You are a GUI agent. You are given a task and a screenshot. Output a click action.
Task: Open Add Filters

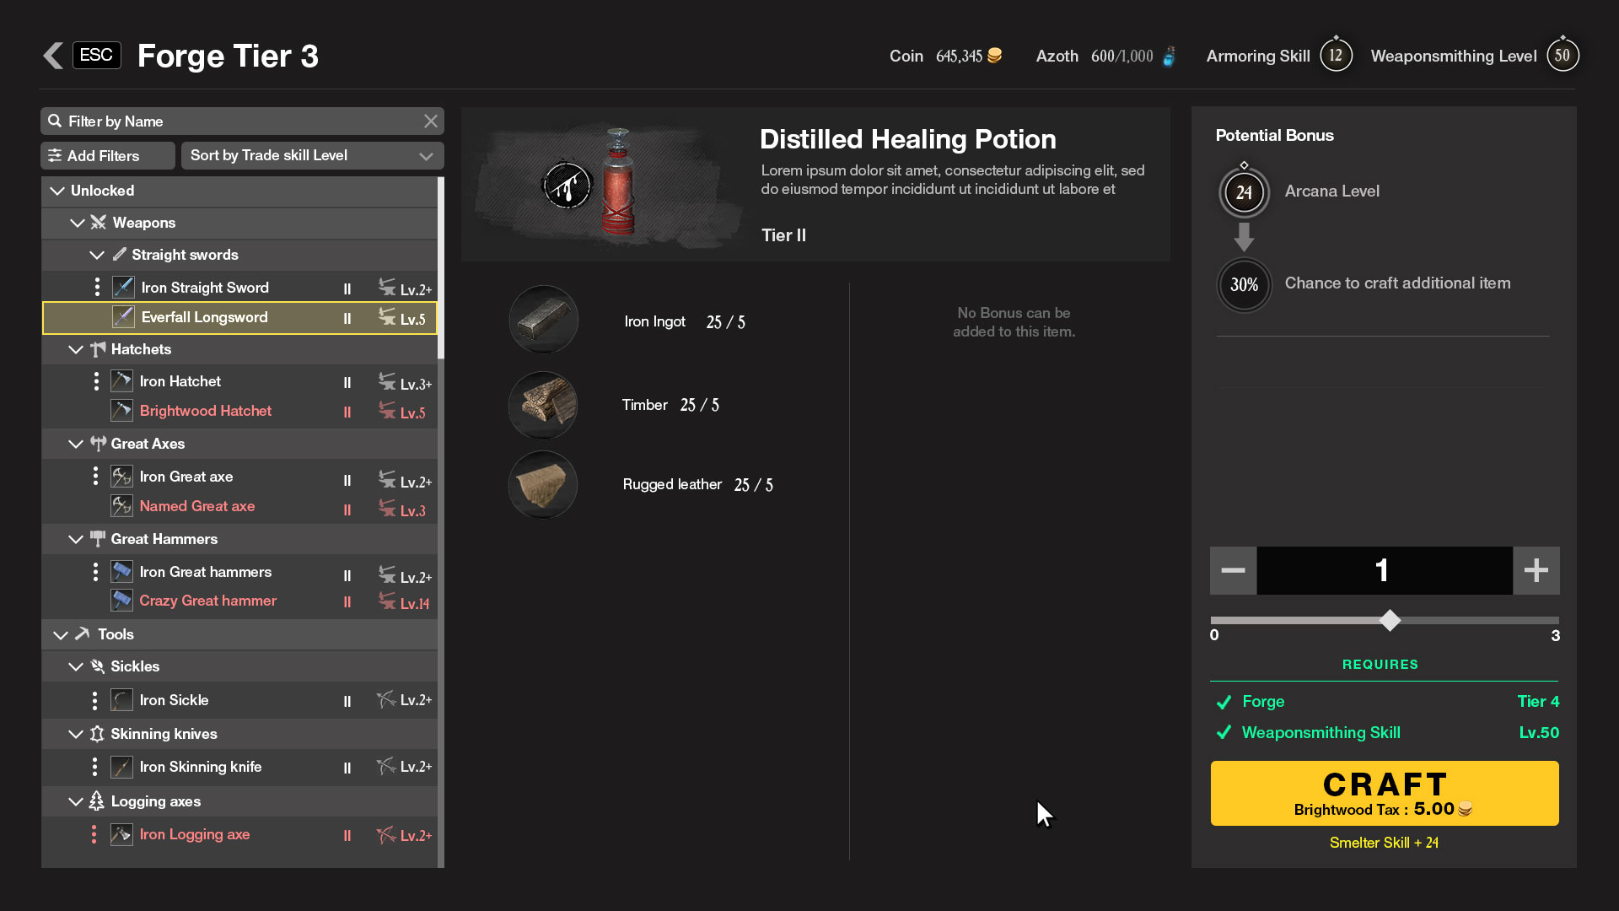107,156
